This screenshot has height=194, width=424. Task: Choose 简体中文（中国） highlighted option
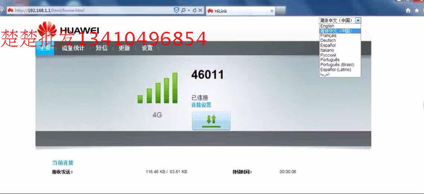point(340,31)
